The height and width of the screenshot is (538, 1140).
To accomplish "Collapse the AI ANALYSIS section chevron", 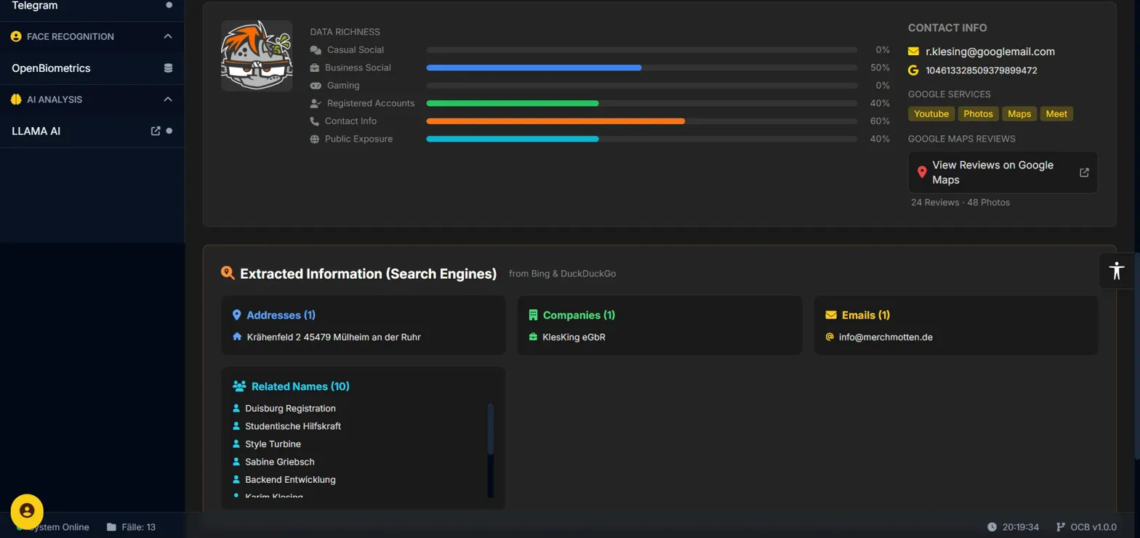I will tap(168, 99).
